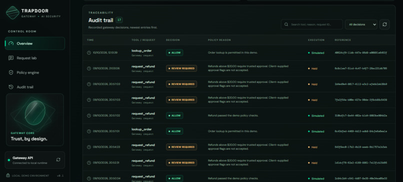Viewport: 403px width, 182px height.
Task: Click Simulated status on the 12:13:39 row
Action: pyautogui.click(x=316, y=53)
